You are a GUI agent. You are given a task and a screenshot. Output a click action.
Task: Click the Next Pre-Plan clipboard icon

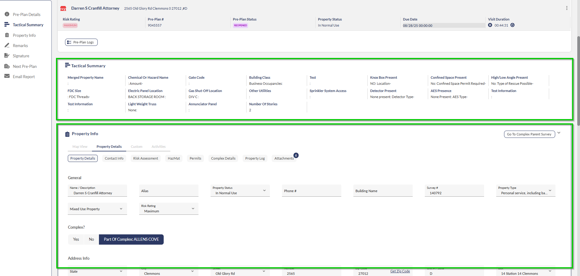(x=7, y=66)
